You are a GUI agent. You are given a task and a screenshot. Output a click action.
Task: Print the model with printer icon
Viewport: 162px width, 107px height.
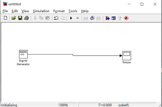(x=27, y=18)
